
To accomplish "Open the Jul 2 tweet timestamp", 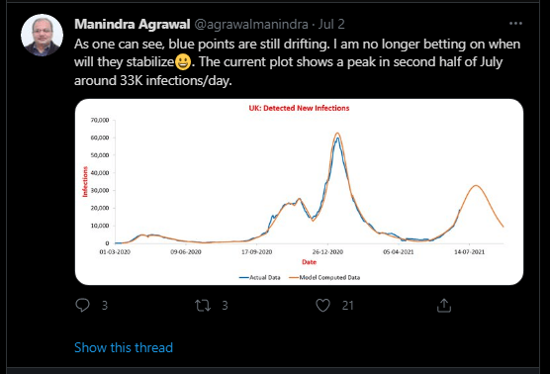I will click(x=331, y=24).
